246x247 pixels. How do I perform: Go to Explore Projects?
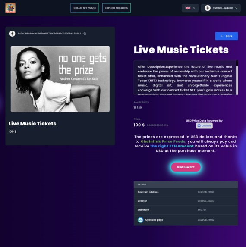(117, 8)
